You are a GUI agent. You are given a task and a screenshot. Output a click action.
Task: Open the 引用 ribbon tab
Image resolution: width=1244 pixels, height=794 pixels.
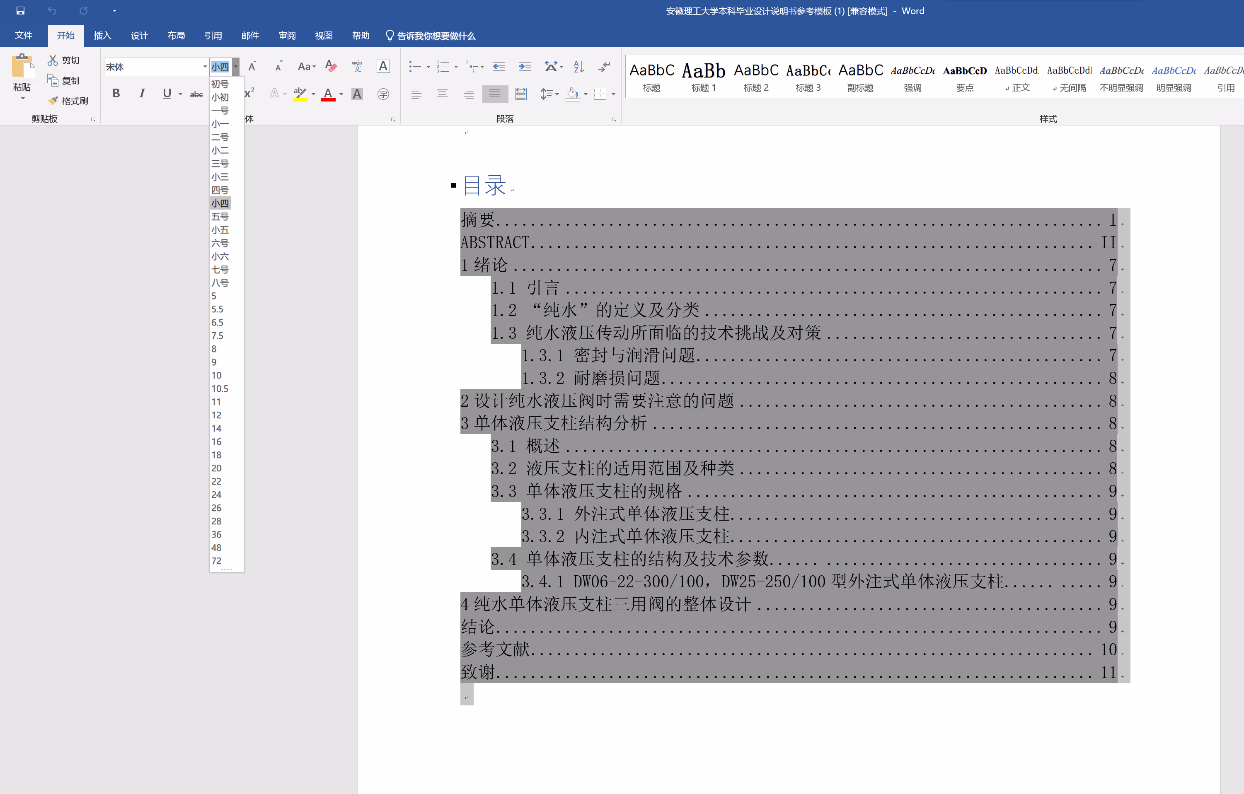213,36
